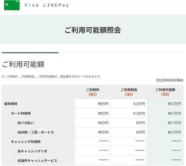Click masked ご利用可能額 value for キャッシング利用枠
The height and width of the screenshot is (166, 186).
coord(176,141)
